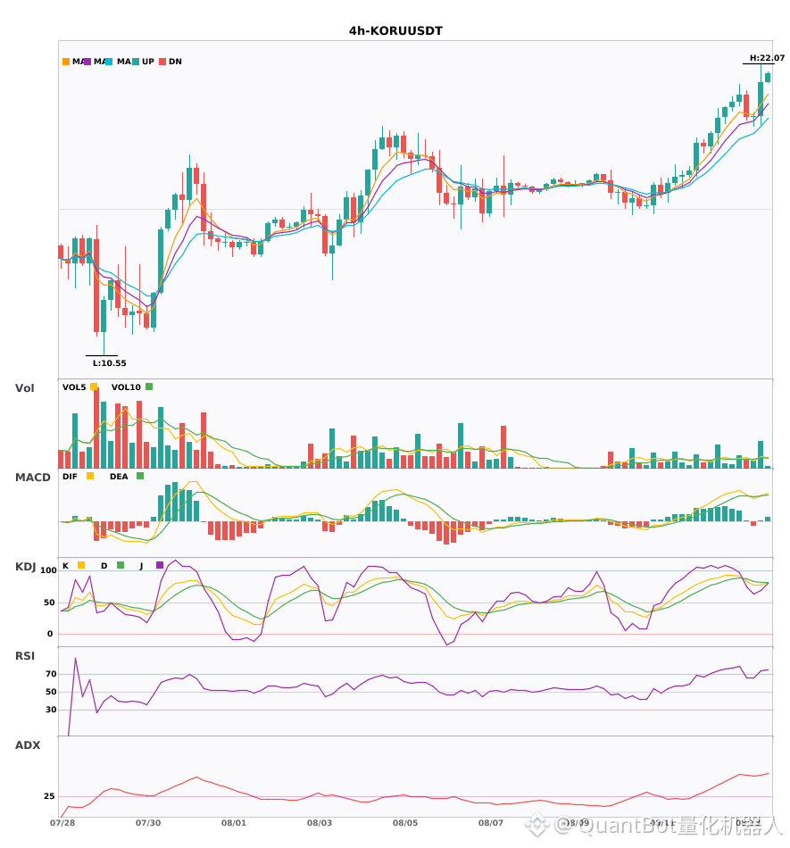Screen dimensions: 790x848
Task: Click the green VOL10 legend swatch
Action: click(149, 387)
